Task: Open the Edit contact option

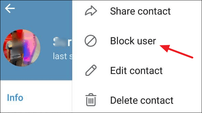Action: [x=137, y=71]
